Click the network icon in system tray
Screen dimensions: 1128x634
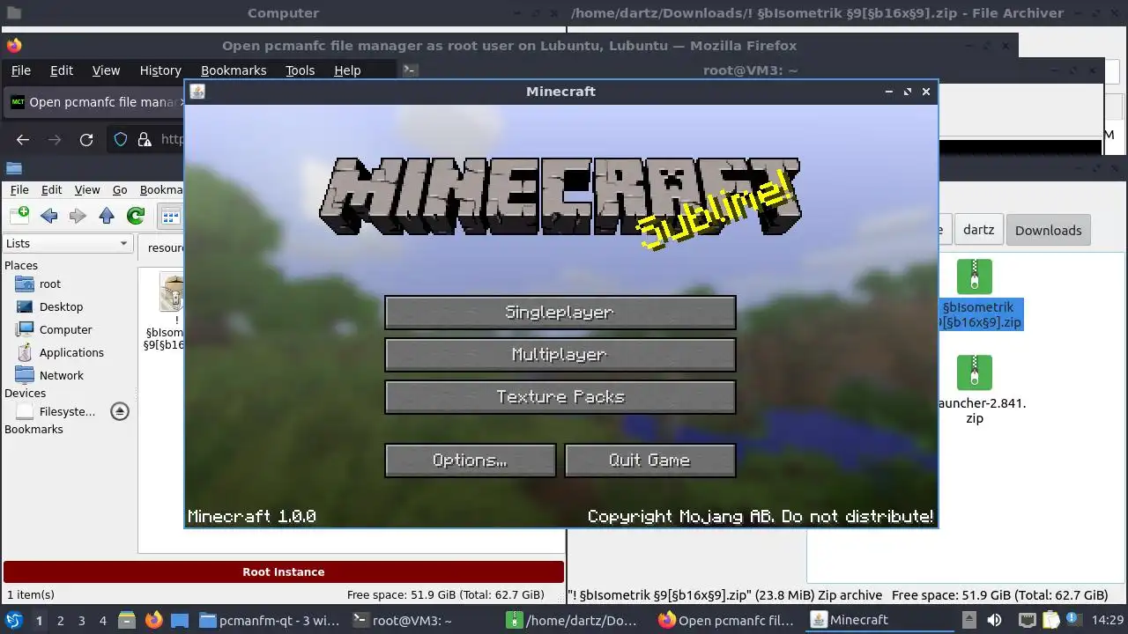(x=1027, y=620)
